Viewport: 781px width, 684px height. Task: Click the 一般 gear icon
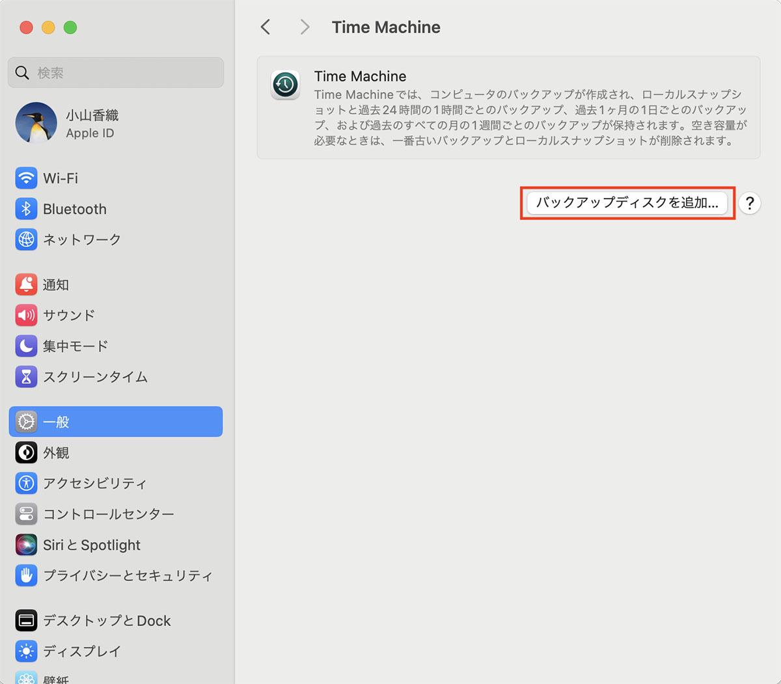pyautogui.click(x=26, y=422)
